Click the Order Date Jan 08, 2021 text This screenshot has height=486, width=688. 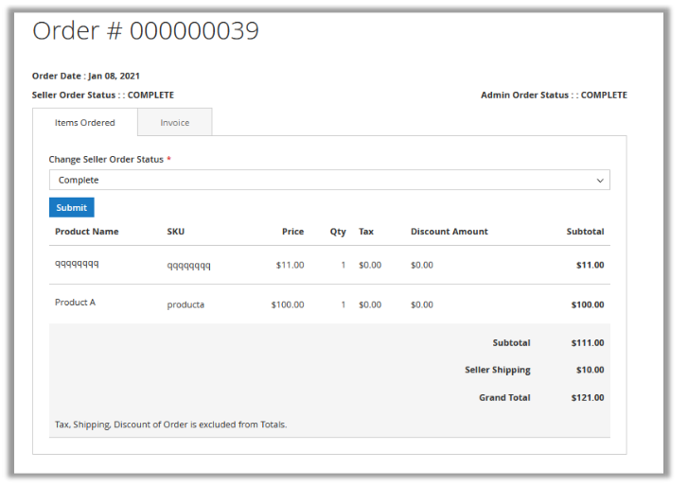pos(85,76)
